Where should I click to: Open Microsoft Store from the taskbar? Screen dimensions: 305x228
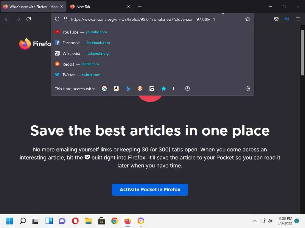(101, 221)
